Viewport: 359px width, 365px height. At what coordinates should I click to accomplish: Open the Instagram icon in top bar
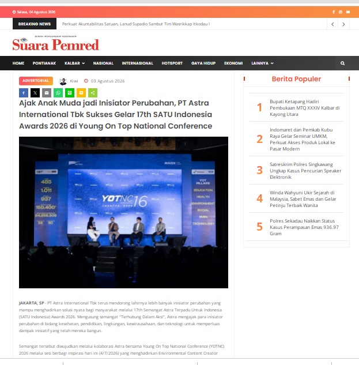click(341, 12)
